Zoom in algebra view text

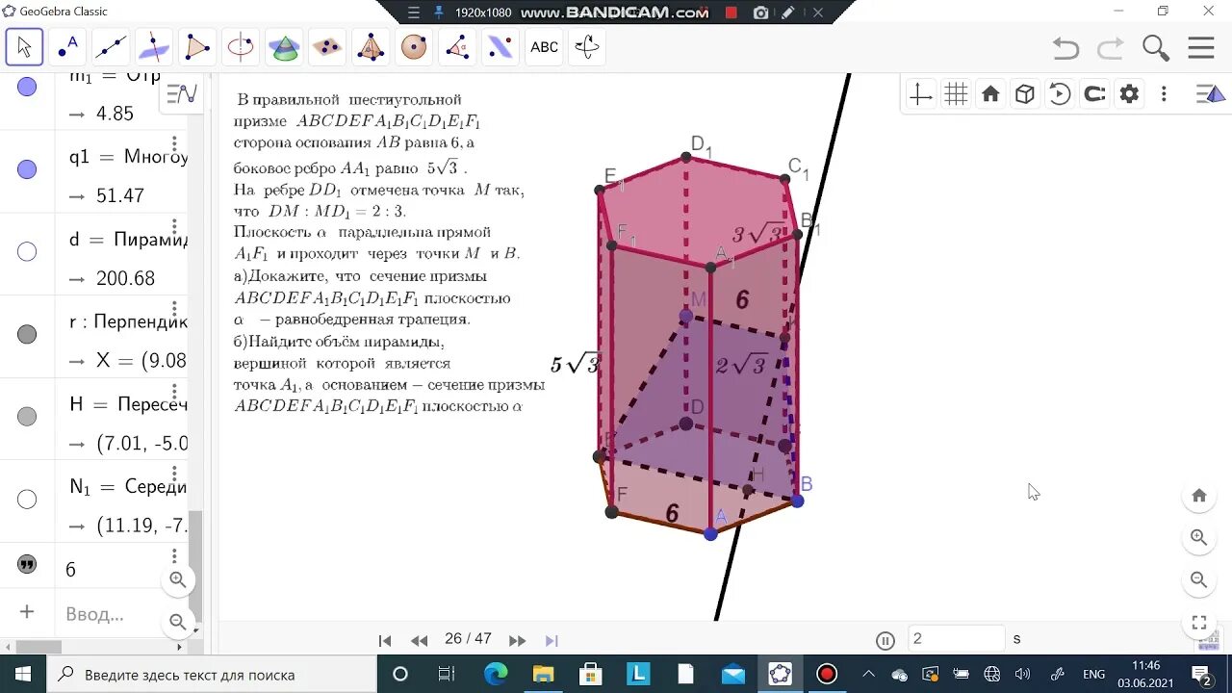click(x=178, y=579)
